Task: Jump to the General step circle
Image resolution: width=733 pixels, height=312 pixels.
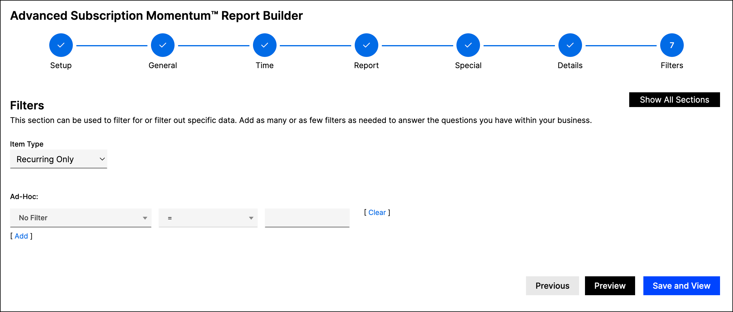Action: pyautogui.click(x=163, y=45)
